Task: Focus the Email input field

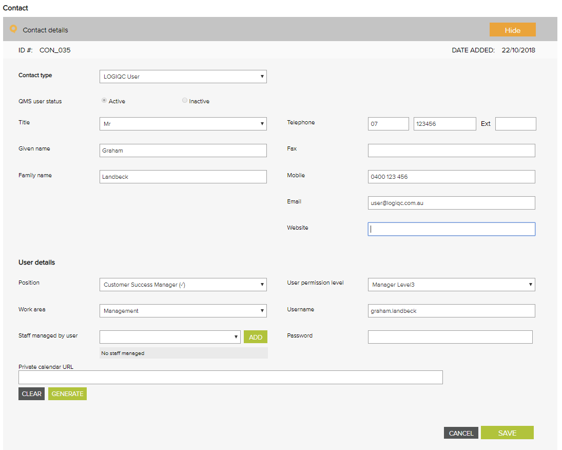Action: pyautogui.click(x=451, y=203)
